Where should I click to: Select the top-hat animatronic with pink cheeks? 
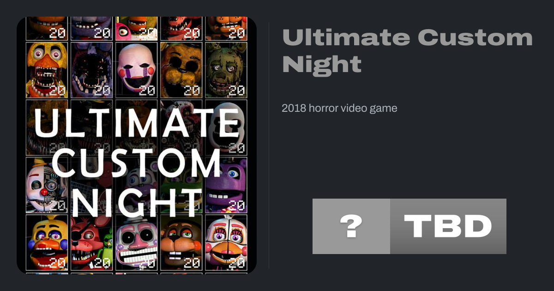click(x=136, y=242)
